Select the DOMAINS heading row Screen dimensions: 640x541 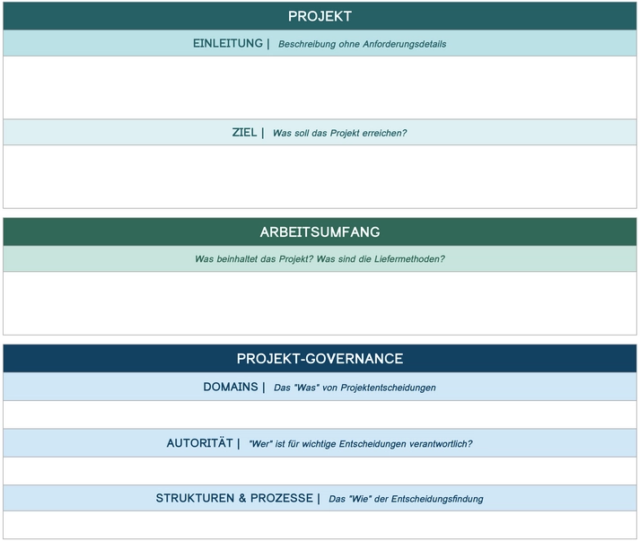pyautogui.click(x=320, y=387)
